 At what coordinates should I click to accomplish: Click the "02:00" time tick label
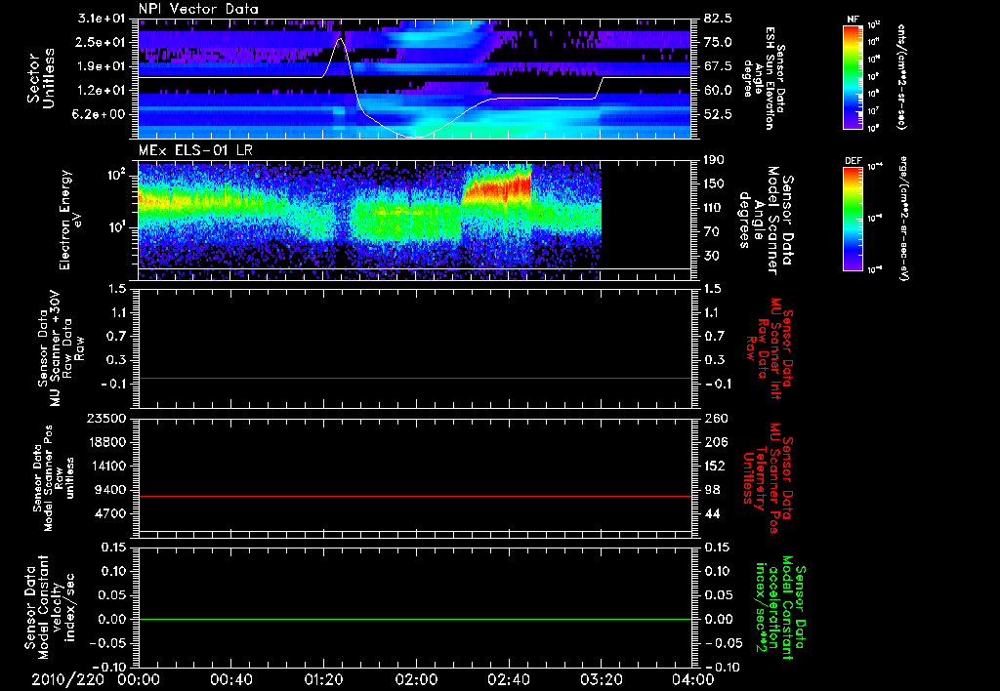click(x=416, y=679)
